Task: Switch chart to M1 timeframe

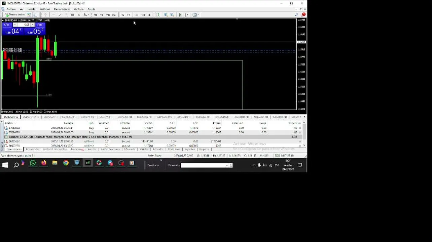Action: click(x=95, y=15)
